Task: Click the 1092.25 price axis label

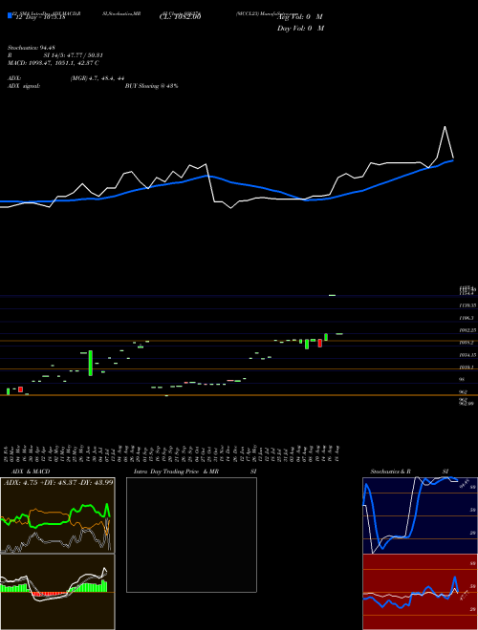Action: coord(467,330)
